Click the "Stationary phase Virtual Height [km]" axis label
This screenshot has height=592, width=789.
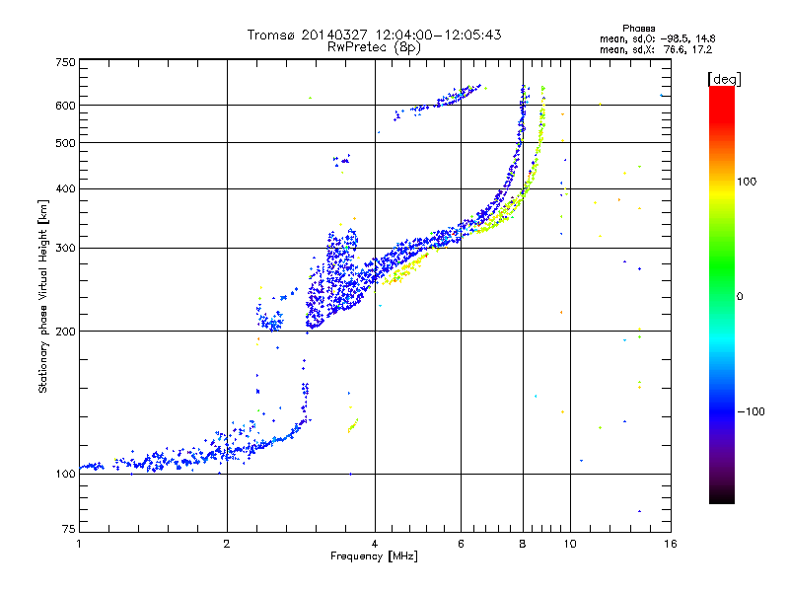43,296
